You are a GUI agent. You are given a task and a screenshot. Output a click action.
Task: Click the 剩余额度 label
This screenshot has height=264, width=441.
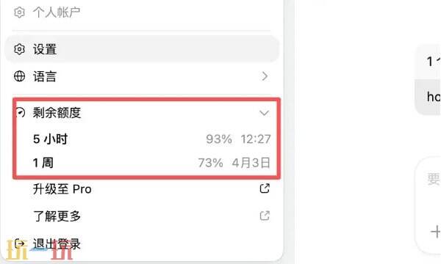(x=57, y=112)
